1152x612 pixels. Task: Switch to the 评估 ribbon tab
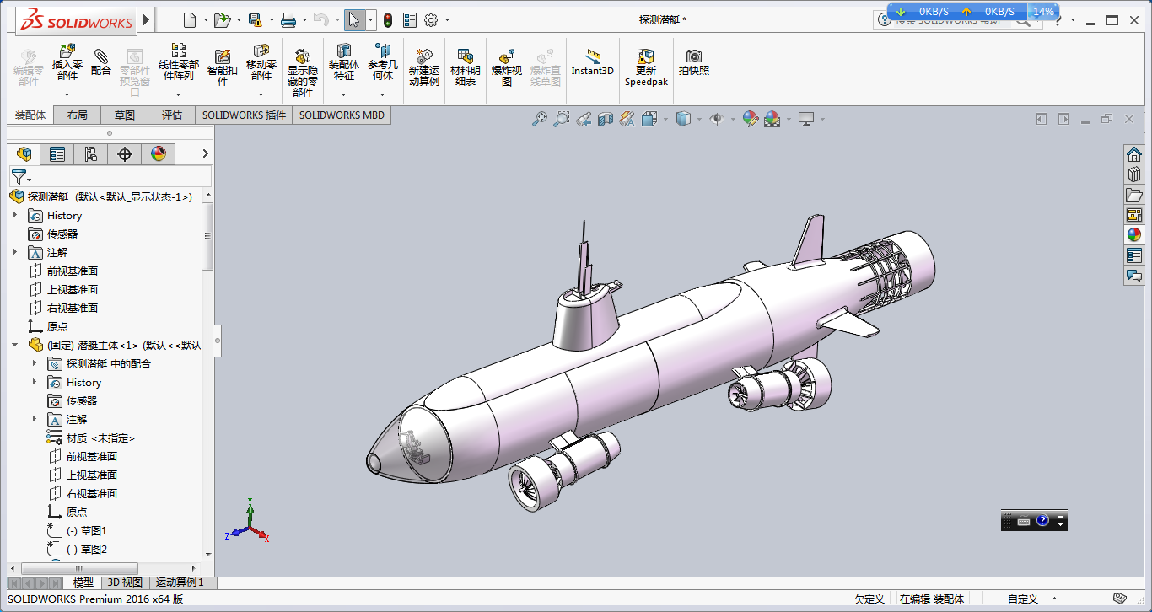coord(172,115)
